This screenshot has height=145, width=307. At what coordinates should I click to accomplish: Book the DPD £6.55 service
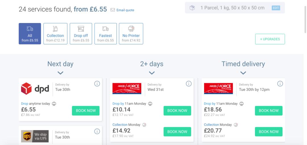click(86, 111)
